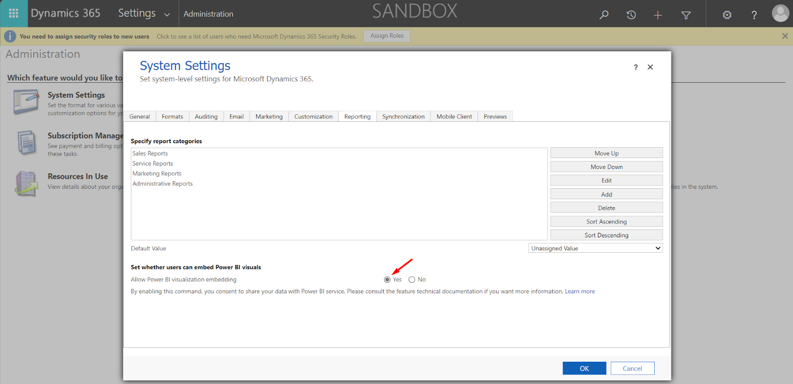
Task: Select Yes for Power BI embedding
Action: (387, 279)
